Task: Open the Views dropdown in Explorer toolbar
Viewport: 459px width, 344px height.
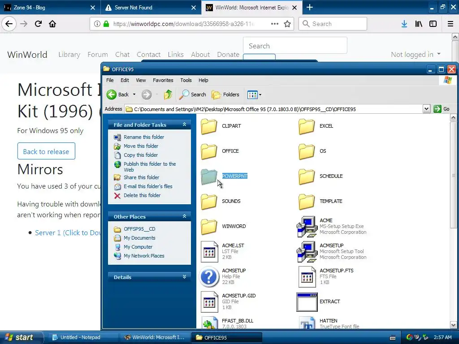Action: tap(255, 95)
